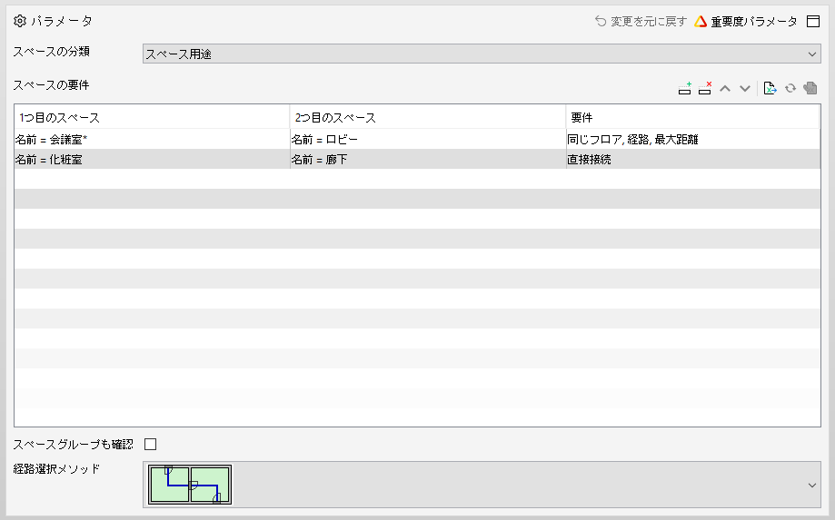Click the Excel link icon in toolbar
This screenshot has height=520, width=835.
[x=810, y=88]
